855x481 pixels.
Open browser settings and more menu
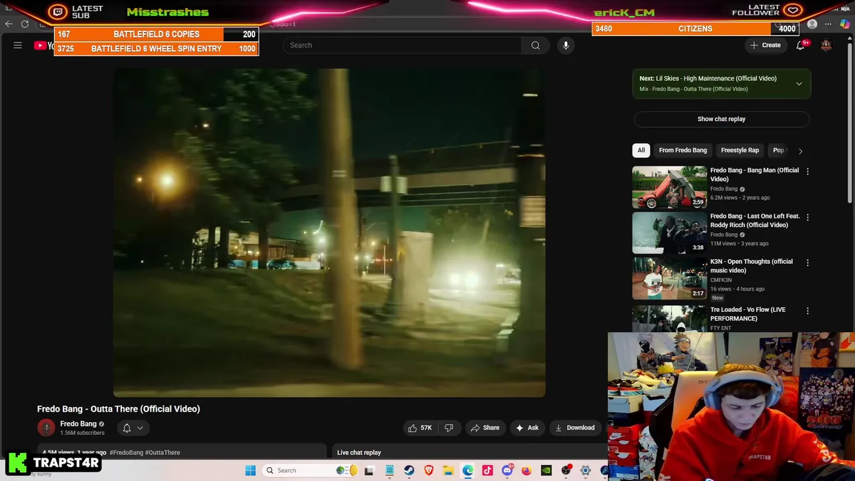(828, 24)
